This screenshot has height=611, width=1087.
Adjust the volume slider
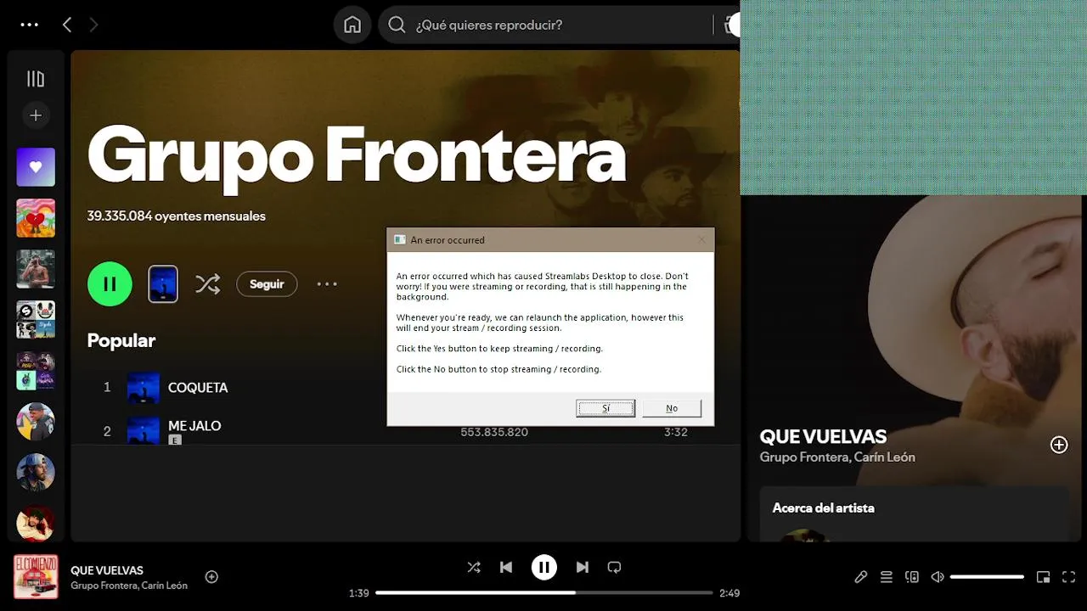tap(987, 577)
